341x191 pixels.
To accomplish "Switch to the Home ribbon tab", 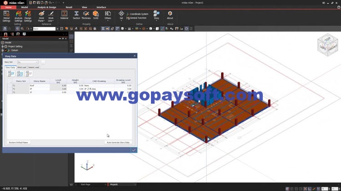I will click(x=8, y=7).
